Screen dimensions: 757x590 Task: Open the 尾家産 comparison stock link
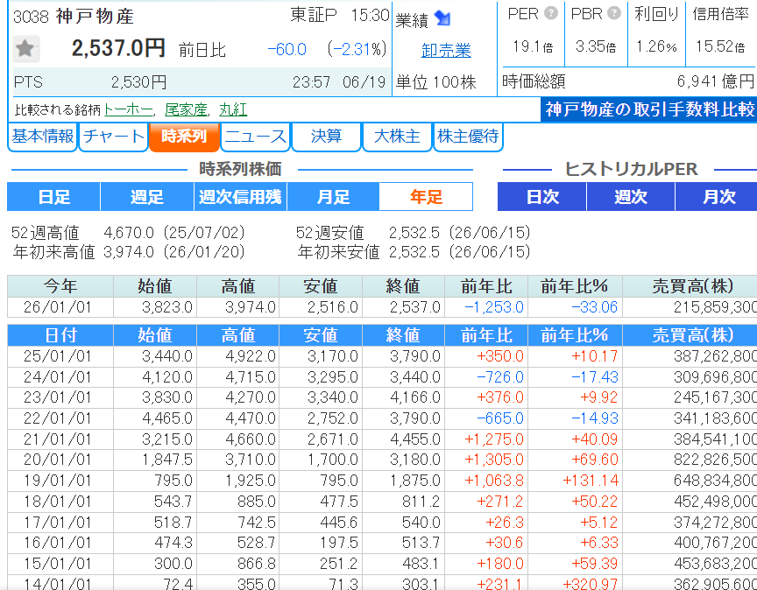point(186,109)
